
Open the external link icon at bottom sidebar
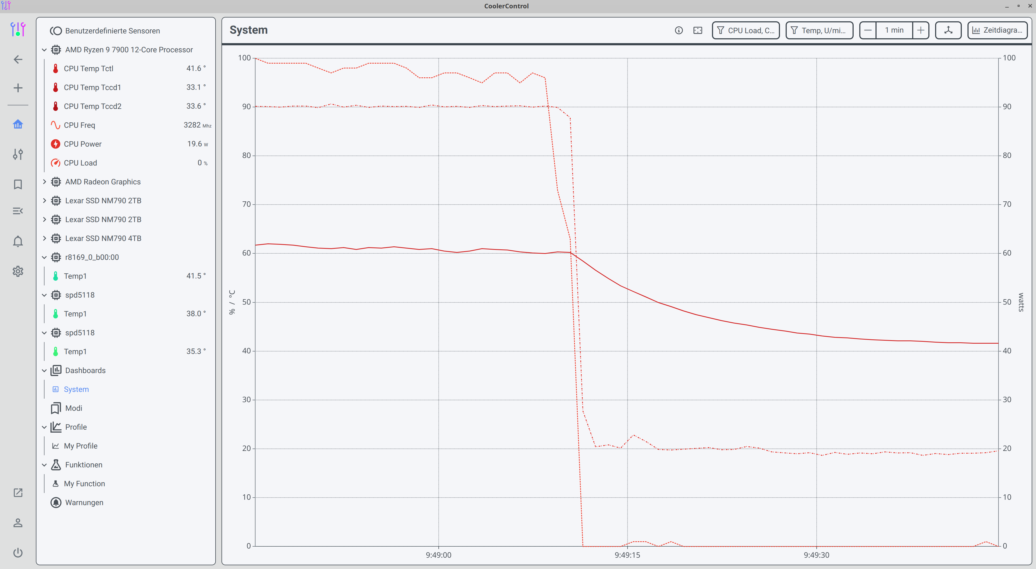tap(18, 492)
